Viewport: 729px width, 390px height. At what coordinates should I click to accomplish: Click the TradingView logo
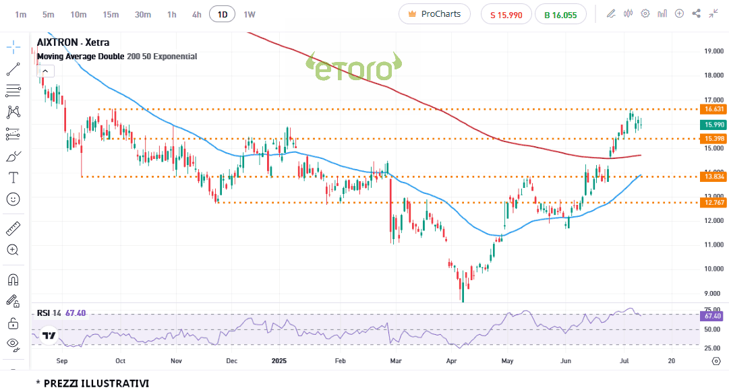click(49, 335)
